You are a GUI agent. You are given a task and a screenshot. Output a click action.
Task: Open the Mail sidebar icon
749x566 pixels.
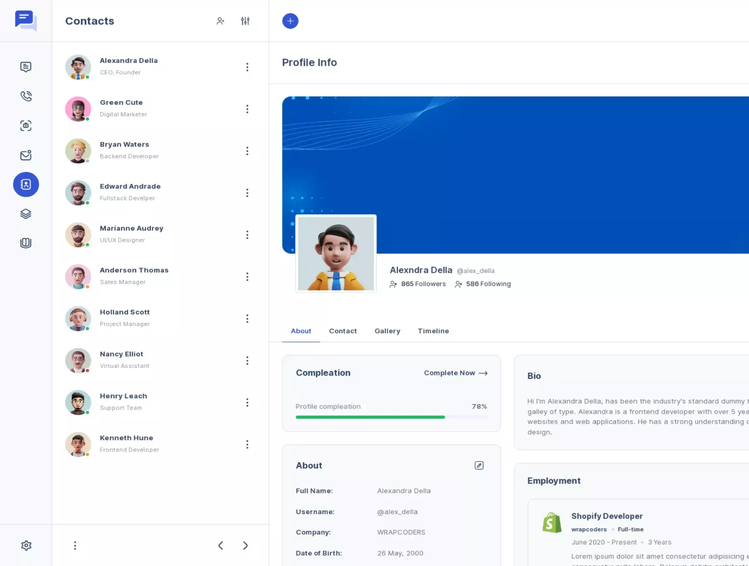pos(26,155)
